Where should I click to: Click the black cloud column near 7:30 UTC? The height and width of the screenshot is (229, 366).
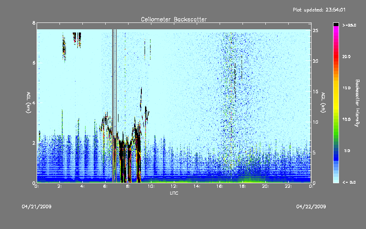pos(122,161)
